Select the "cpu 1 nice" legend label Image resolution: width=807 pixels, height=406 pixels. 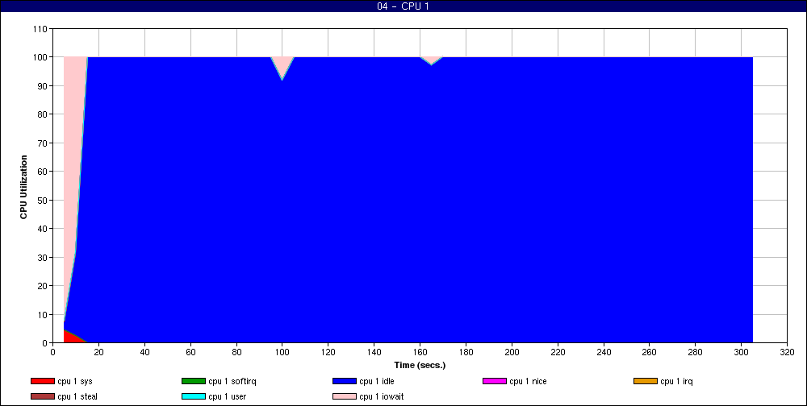(528, 381)
